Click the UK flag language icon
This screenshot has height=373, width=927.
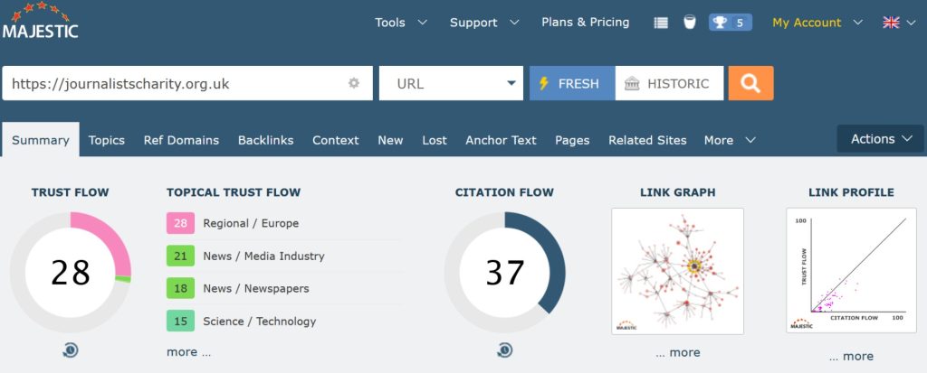[891, 23]
